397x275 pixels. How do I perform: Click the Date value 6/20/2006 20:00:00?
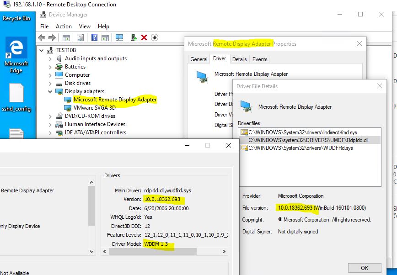pyautogui.click(x=166, y=208)
